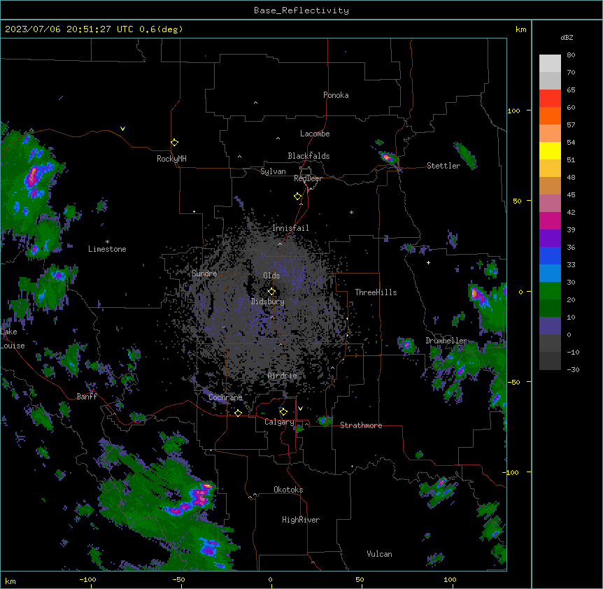Screen dimensions: 603x589
Task: Click the ThreeHills label
Action: (376, 292)
